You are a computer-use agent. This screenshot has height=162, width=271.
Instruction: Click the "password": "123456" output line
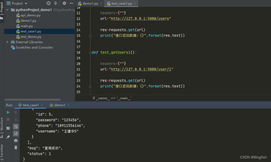pos(58,120)
